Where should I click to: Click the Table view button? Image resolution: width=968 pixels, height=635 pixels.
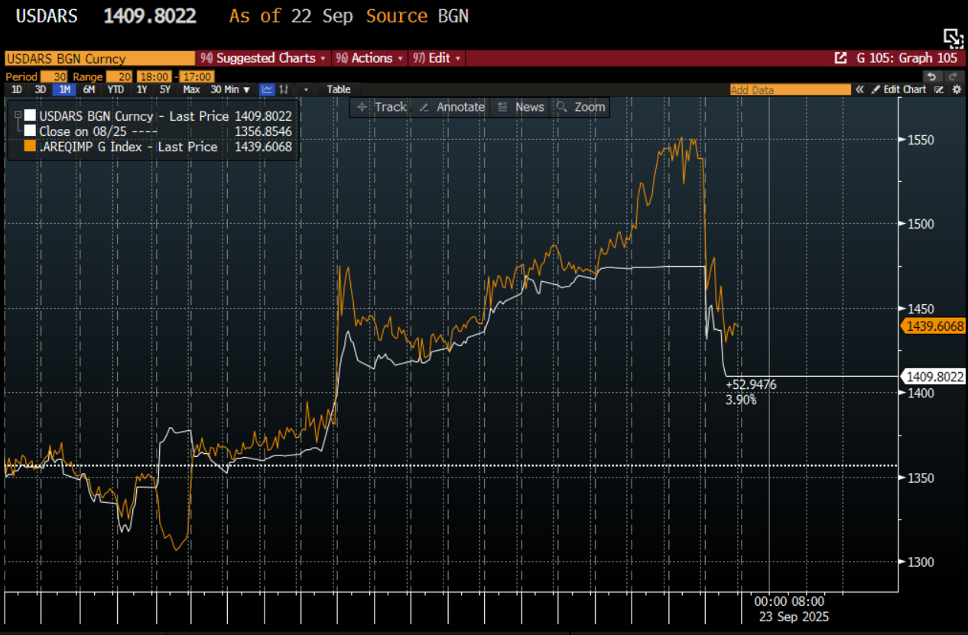(x=339, y=89)
